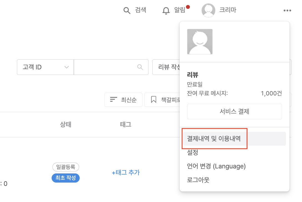The height and width of the screenshot is (202, 302).
Task: Click the blue 최초 작성 badge
Action: coord(66,178)
